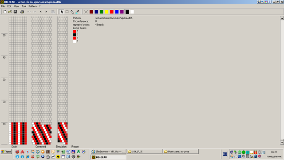This screenshot has height=160, width=284.
Task: Print the pattern with printer icon
Action: 22,12
